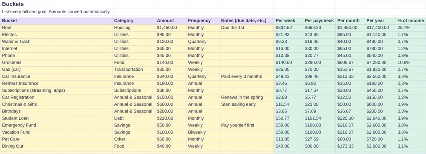Click the Subscriptions category cell
Viewport: 426px width, 154px height.
[x=134, y=90]
